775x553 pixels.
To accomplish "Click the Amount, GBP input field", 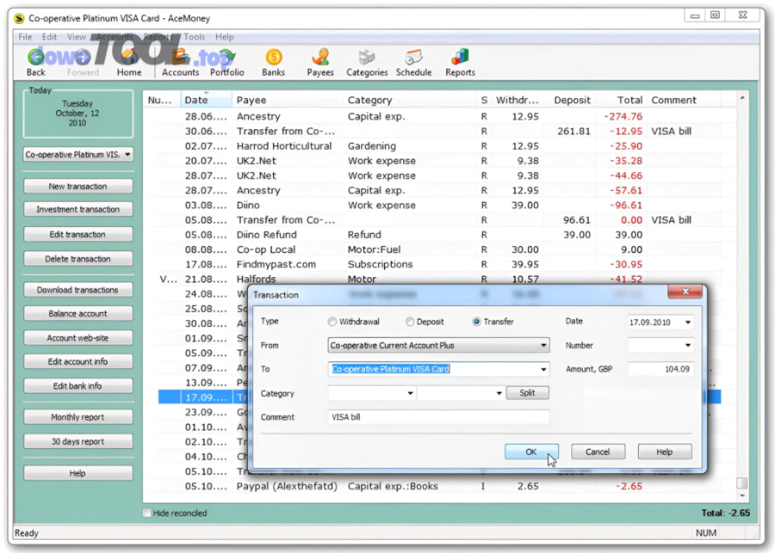I will (660, 369).
